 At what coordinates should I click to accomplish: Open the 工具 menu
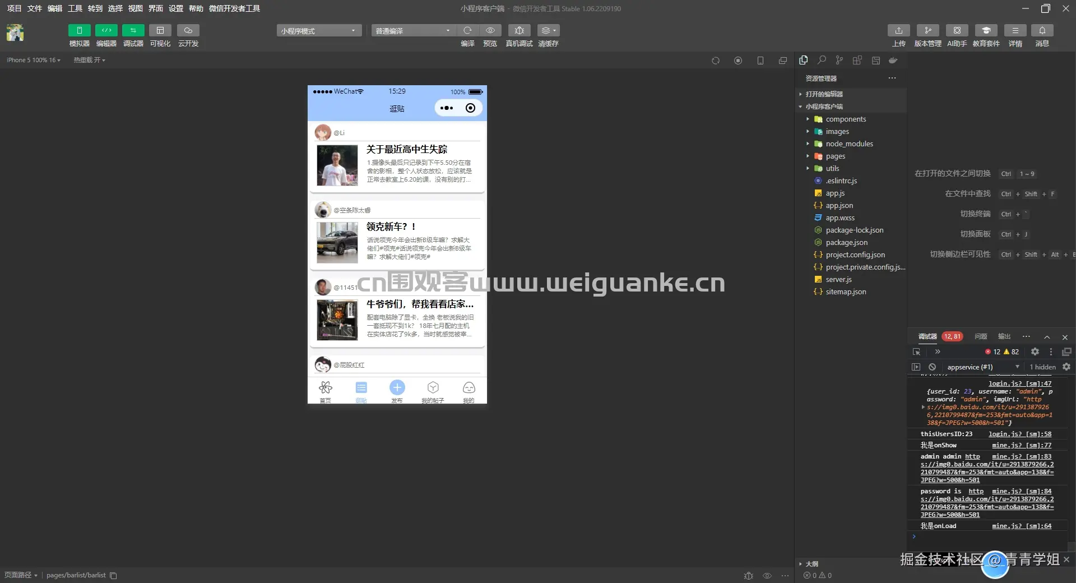[x=75, y=8]
